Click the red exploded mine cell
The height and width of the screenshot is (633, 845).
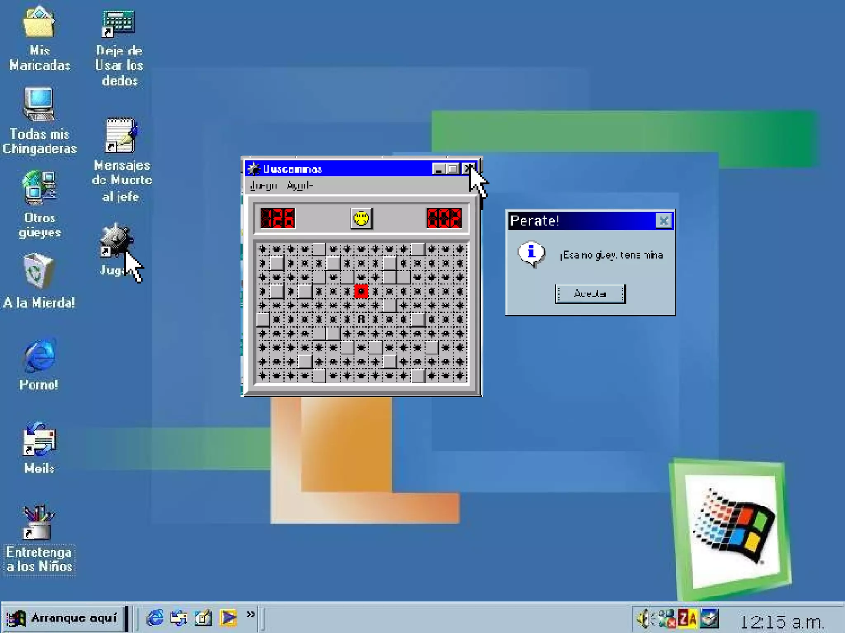point(361,291)
